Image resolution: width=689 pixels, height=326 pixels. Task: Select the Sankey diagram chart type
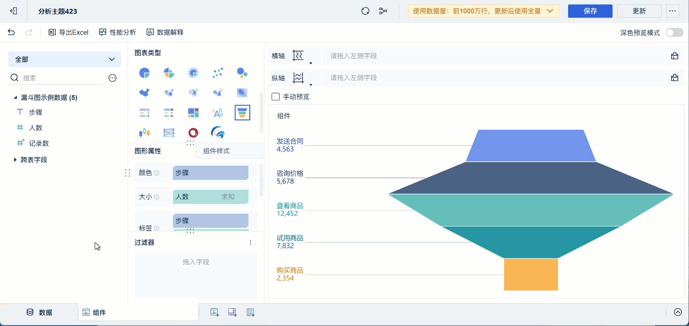(169, 133)
